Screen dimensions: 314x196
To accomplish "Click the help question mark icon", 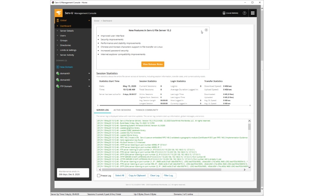I will pos(244,13).
